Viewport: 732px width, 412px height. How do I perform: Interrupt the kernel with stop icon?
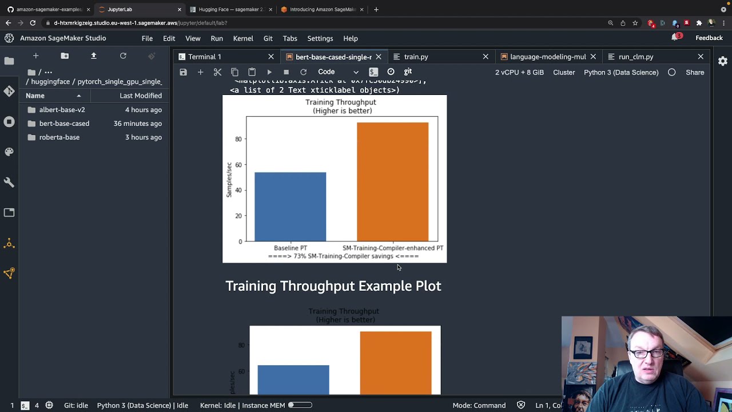pyautogui.click(x=286, y=72)
